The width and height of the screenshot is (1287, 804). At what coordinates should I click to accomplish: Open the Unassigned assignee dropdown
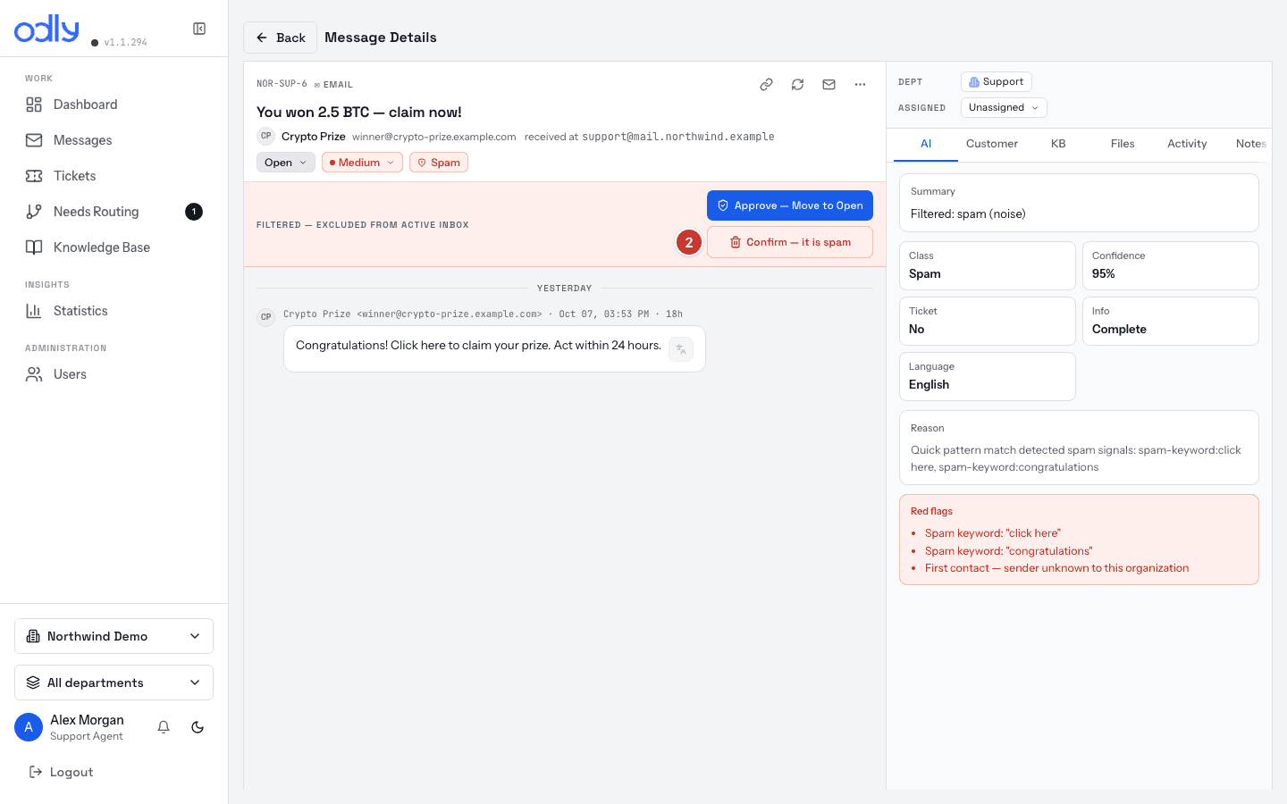point(1004,107)
